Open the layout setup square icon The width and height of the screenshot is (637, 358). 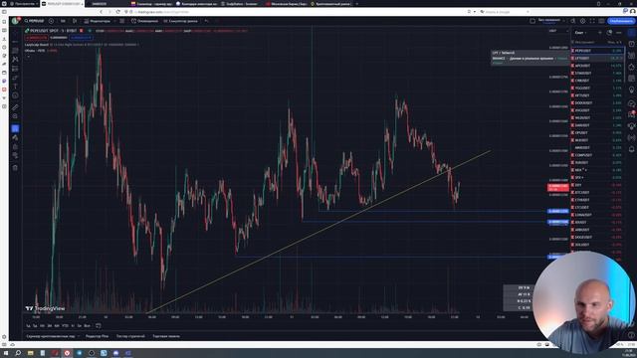532,21
